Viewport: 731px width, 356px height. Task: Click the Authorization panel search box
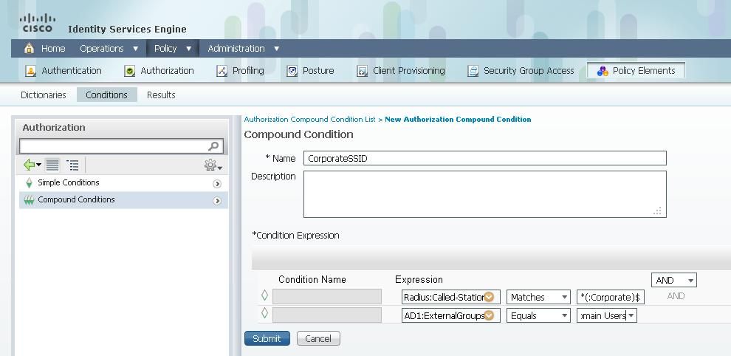point(121,146)
